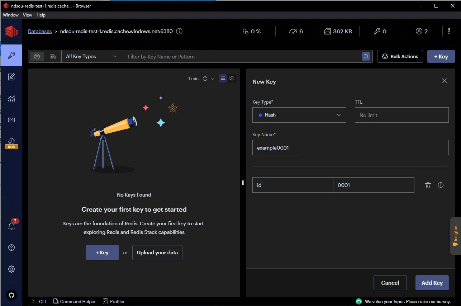Open the Profiler panel
The height and width of the screenshot is (306, 461).
point(114,301)
